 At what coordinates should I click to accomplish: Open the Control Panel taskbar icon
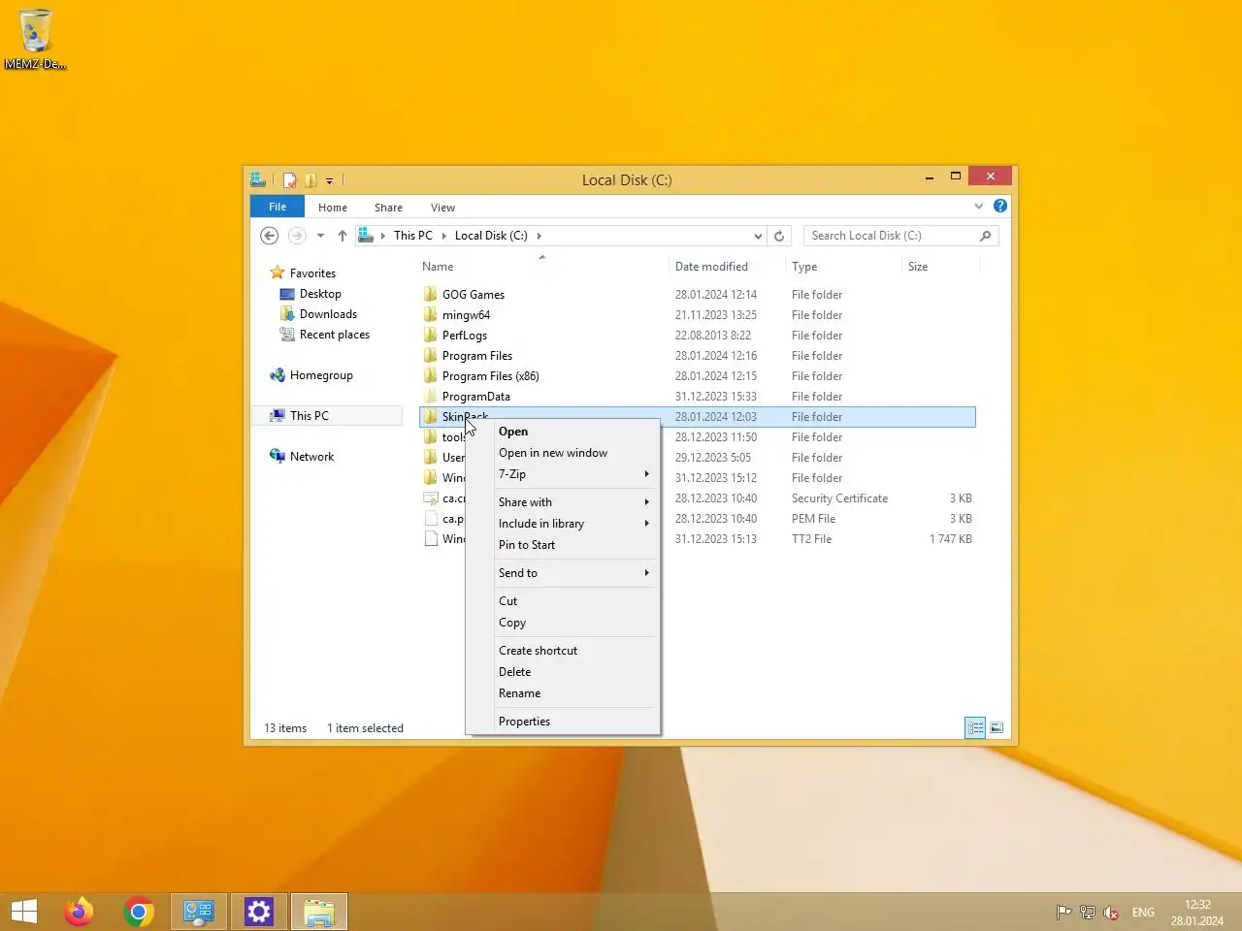pos(199,912)
